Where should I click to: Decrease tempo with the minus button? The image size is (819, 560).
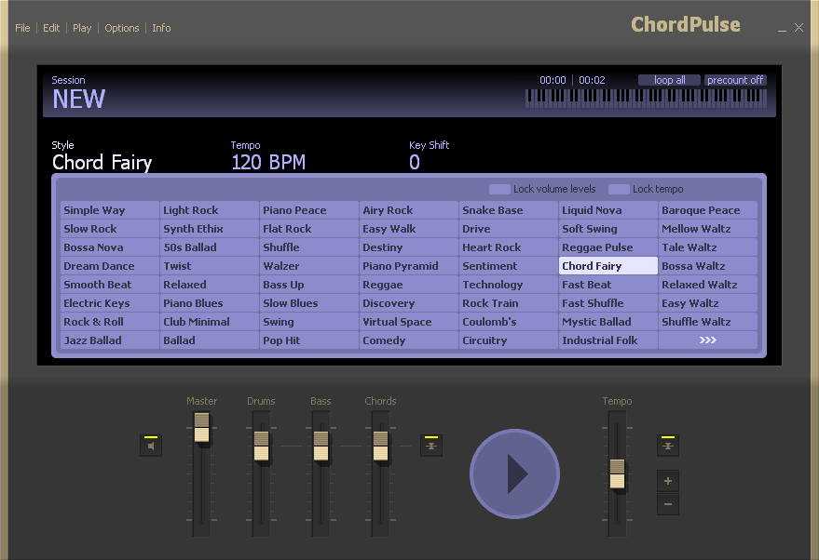click(668, 505)
